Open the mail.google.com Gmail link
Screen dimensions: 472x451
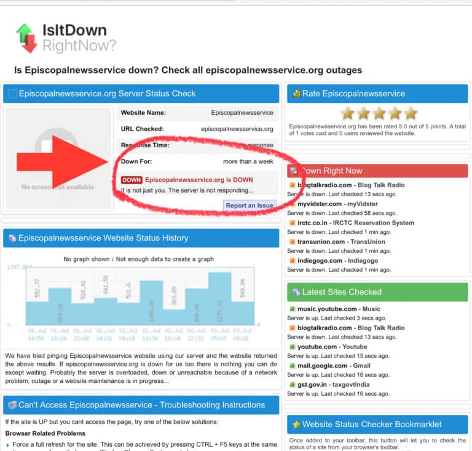334,366
